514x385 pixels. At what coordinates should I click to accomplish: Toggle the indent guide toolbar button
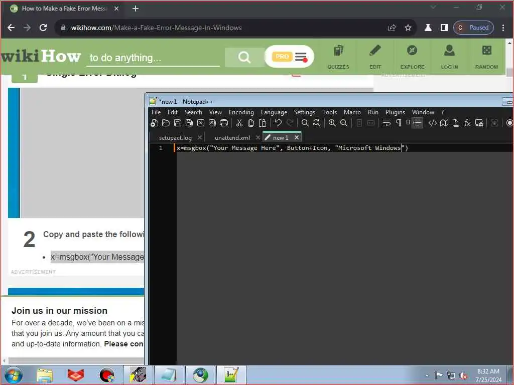click(x=417, y=123)
